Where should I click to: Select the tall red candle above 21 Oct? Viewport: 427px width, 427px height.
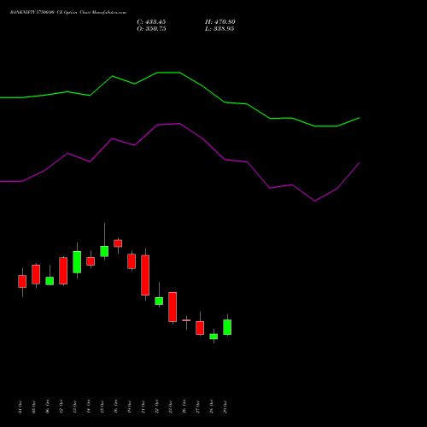point(145,275)
